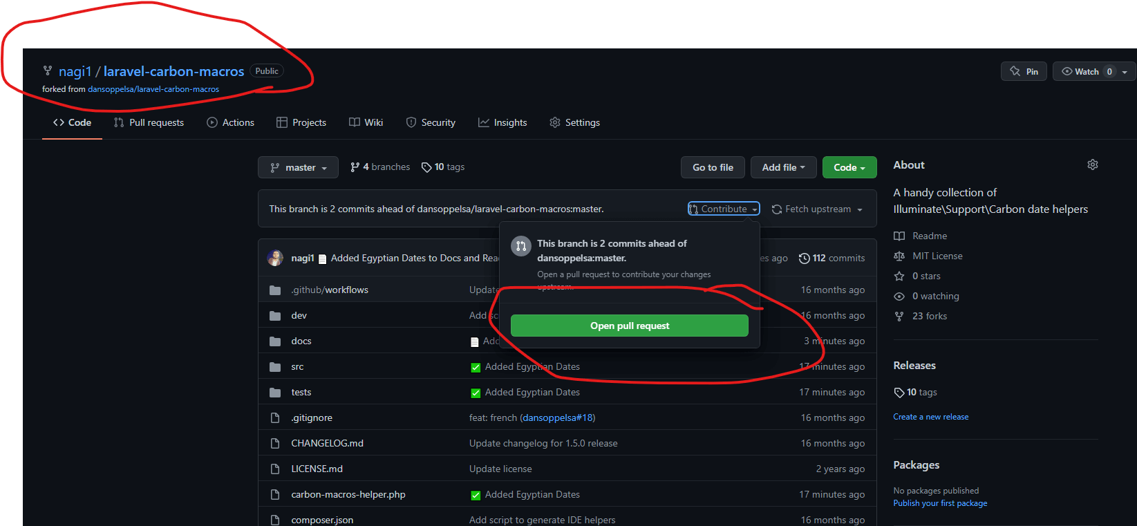Open the CHANGELOG.md file
The width and height of the screenshot is (1137, 526).
pos(327,443)
